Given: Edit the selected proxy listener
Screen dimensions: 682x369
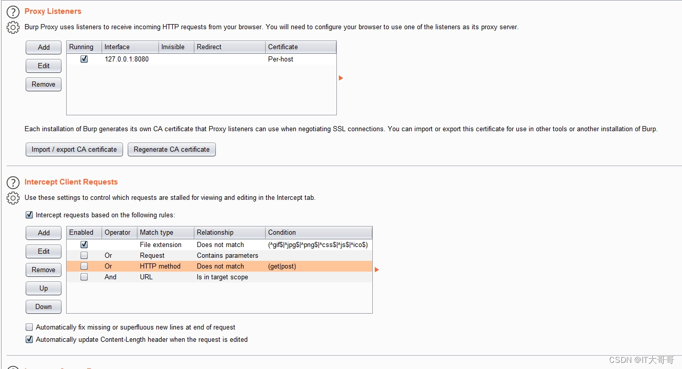Looking at the screenshot, I should click(44, 66).
